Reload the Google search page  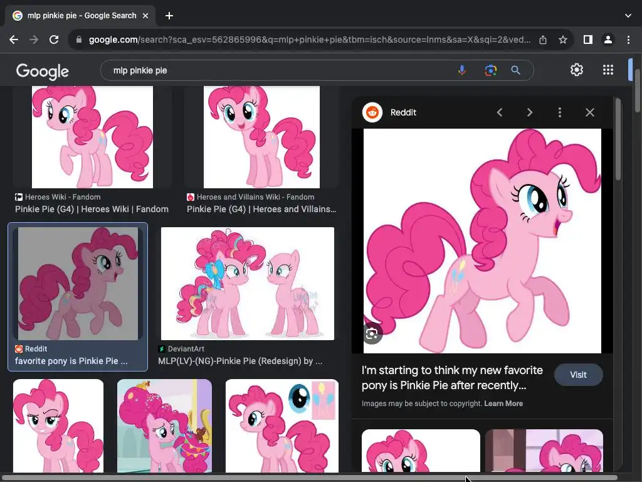coord(54,40)
